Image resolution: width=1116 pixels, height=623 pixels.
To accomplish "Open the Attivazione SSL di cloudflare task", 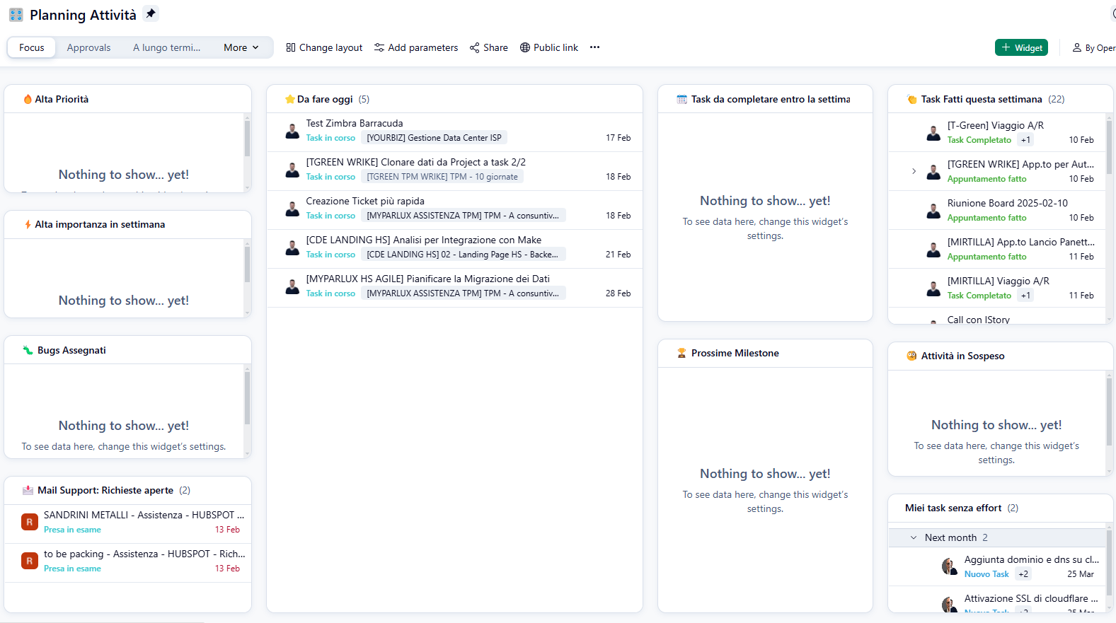I will click(x=1031, y=598).
